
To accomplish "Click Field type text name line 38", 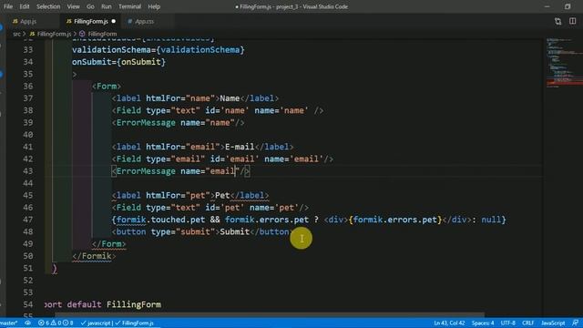I will tap(218, 110).
